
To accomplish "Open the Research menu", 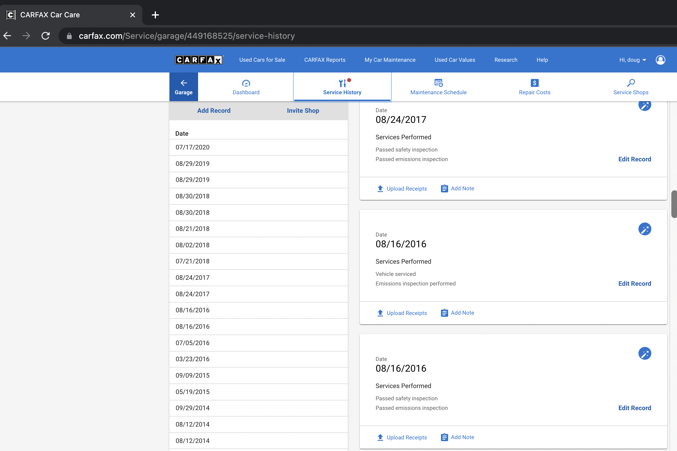I will pos(506,60).
